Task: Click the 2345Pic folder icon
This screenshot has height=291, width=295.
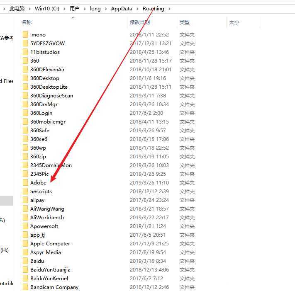Action: tap(25, 174)
